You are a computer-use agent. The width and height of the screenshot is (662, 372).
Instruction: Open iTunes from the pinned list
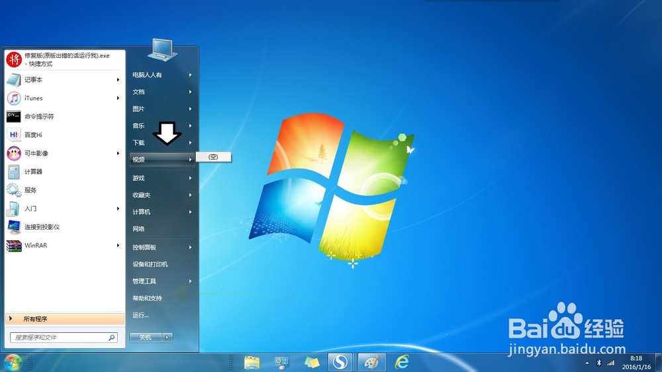pyautogui.click(x=65, y=98)
